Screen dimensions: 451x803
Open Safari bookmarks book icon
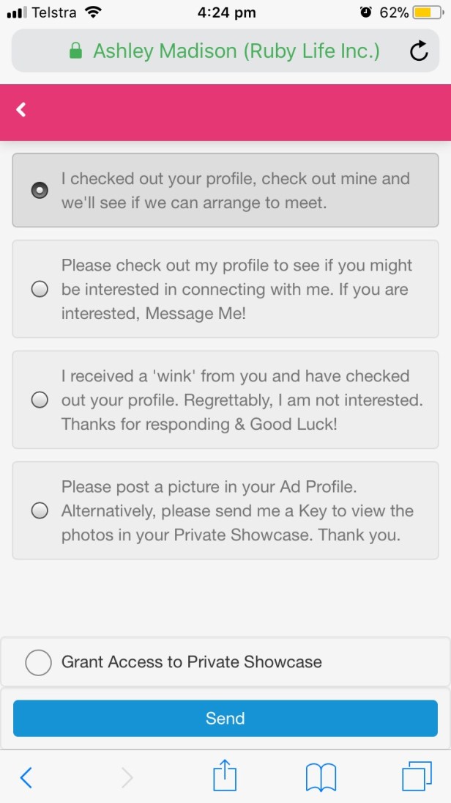click(321, 777)
